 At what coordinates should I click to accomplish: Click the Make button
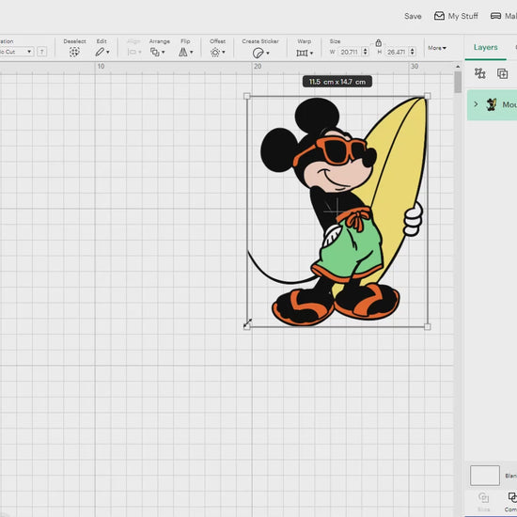(504, 16)
